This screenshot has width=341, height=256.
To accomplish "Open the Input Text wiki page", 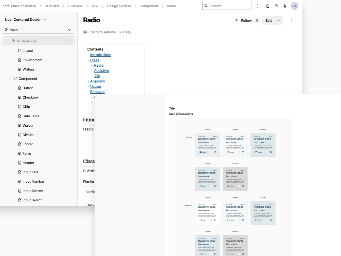I will coord(30,172).
